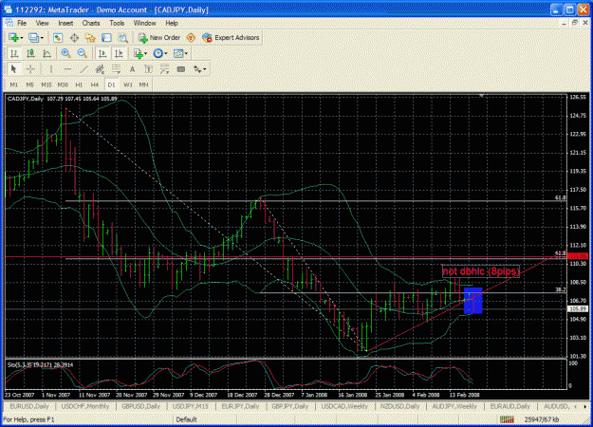Open the Arrows tool icon
This screenshot has width=593, height=427.
pos(197,69)
